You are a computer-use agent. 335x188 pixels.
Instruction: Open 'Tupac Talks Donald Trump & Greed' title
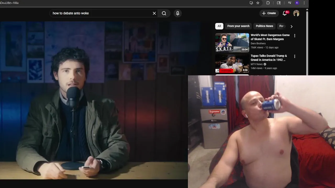(269, 58)
